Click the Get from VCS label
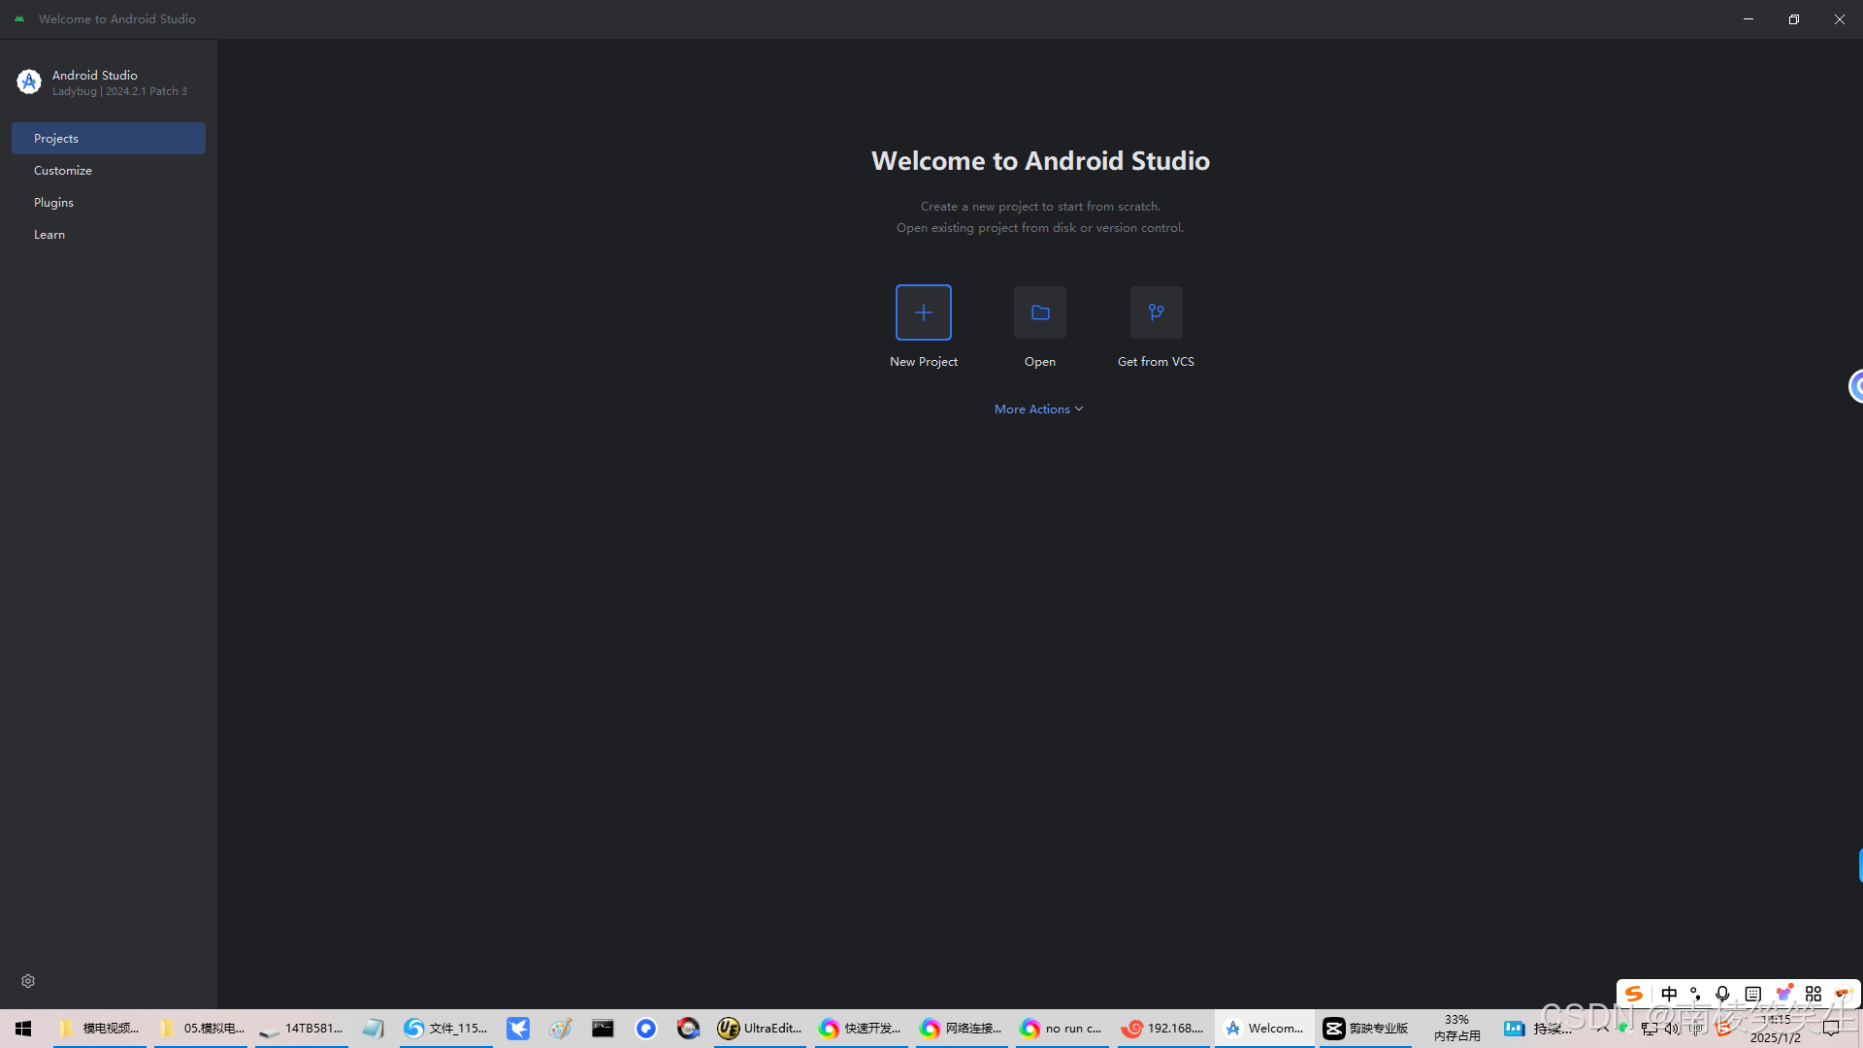 point(1156,362)
